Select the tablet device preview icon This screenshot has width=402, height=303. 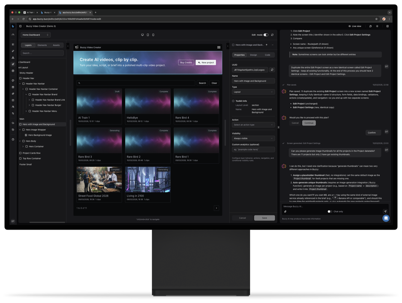click(x=148, y=35)
